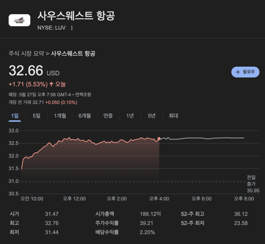Screen dimensions: 265x244
Task: Click the 사우스웨스트 항공 page title
Action: (76, 16)
